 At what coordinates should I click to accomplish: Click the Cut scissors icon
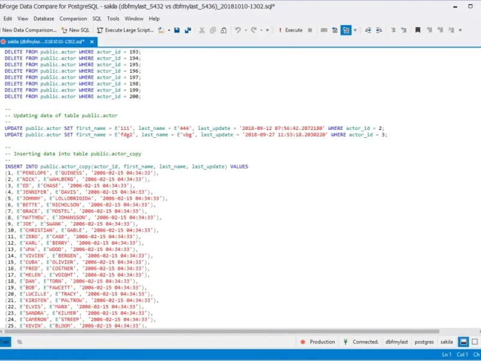click(x=202, y=30)
